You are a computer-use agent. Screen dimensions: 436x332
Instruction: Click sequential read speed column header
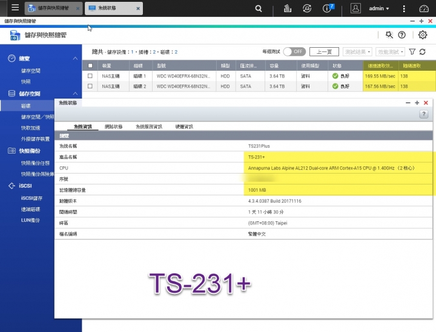click(380, 66)
